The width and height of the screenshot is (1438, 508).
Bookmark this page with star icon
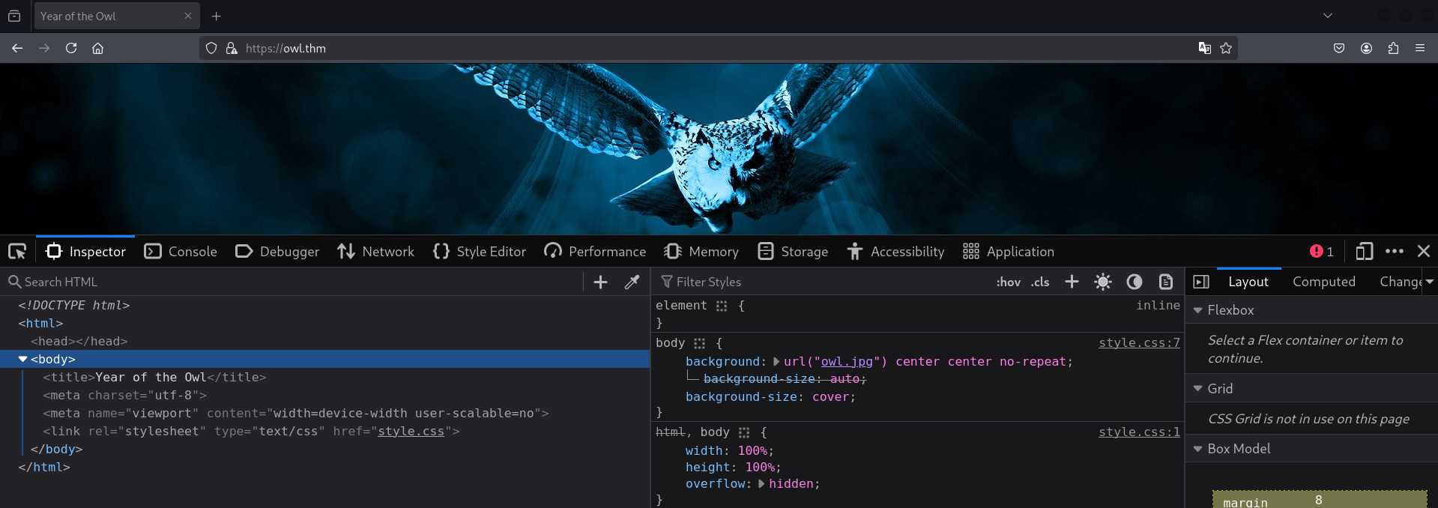(1226, 48)
